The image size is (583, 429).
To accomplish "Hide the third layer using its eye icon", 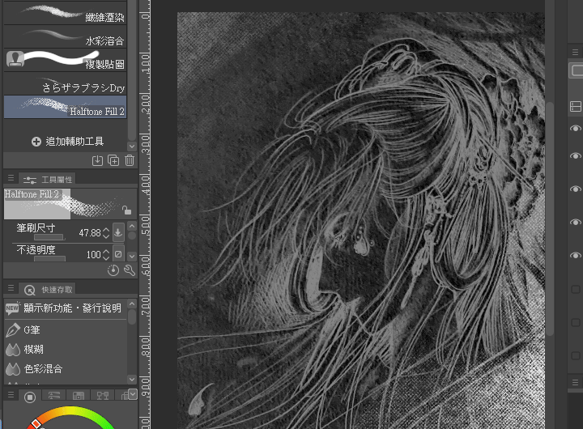I will (x=576, y=189).
